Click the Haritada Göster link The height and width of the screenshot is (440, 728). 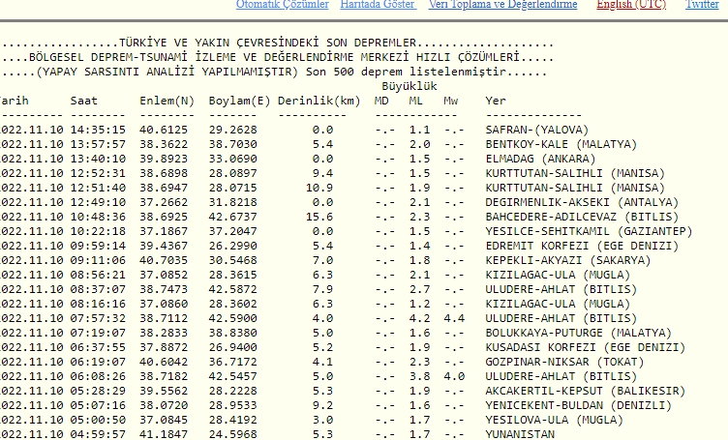point(378,5)
